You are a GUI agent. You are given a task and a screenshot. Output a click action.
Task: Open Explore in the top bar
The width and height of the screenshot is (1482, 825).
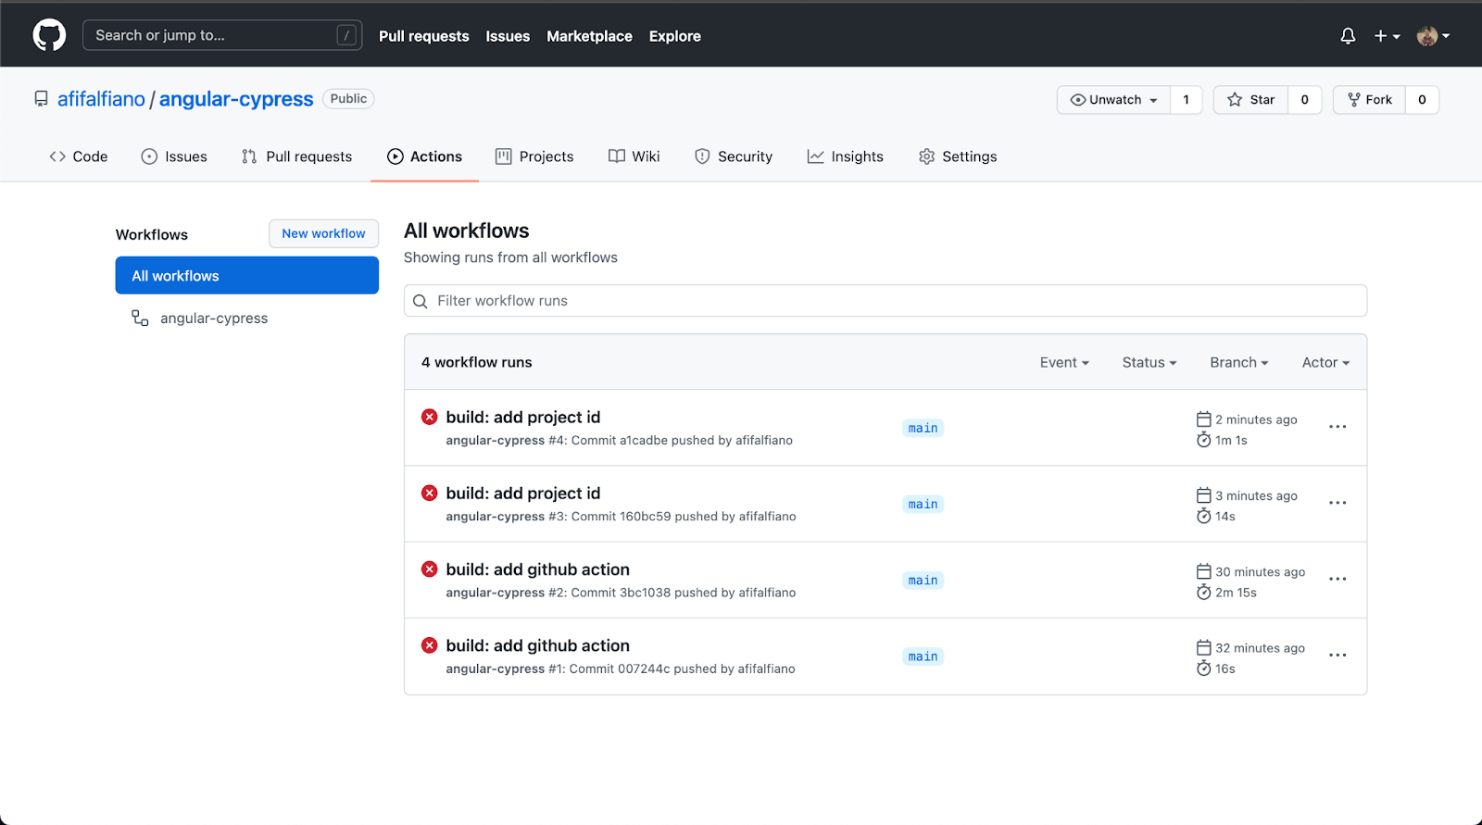(x=675, y=36)
